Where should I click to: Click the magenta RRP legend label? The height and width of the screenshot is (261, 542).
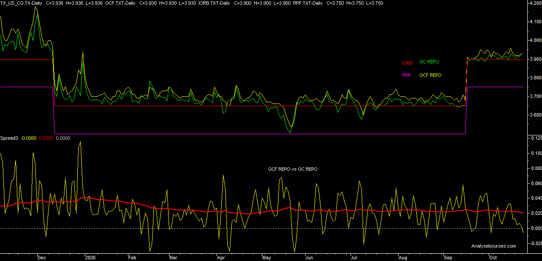(407, 75)
